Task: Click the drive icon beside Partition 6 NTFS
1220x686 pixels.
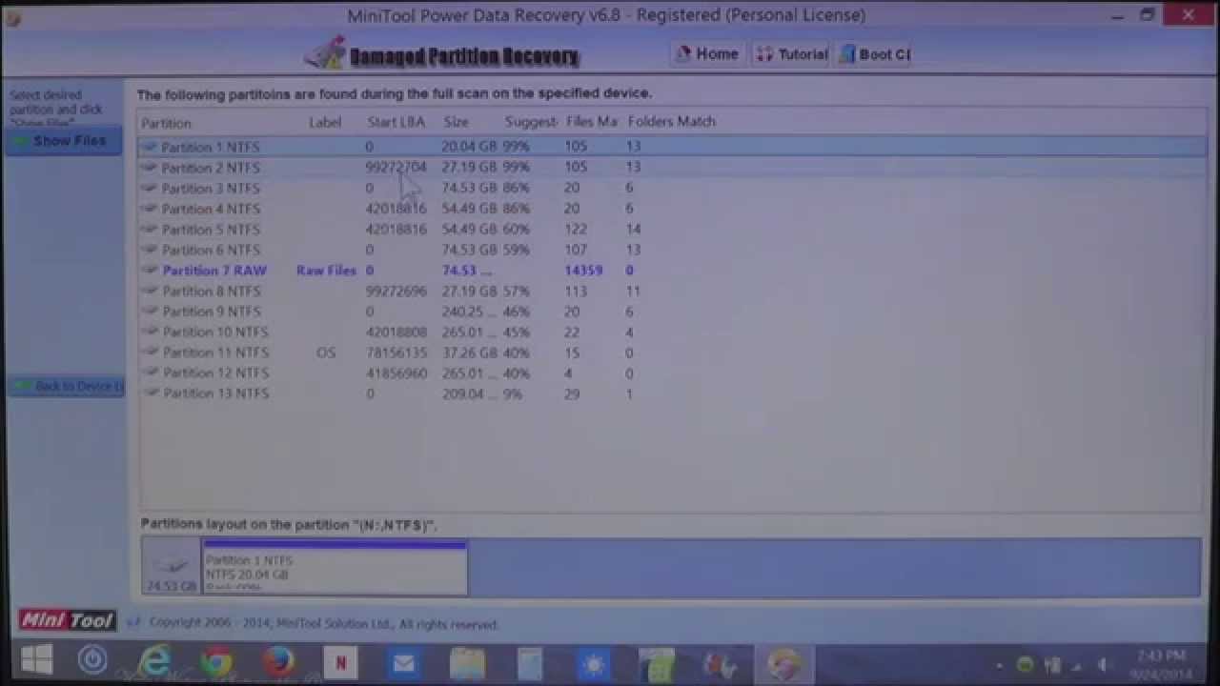Action: point(150,250)
